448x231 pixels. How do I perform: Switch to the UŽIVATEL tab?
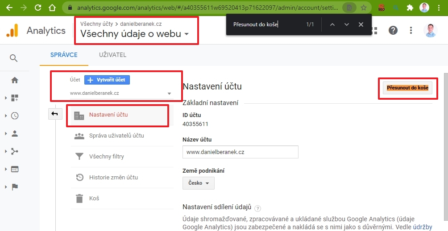pos(112,55)
